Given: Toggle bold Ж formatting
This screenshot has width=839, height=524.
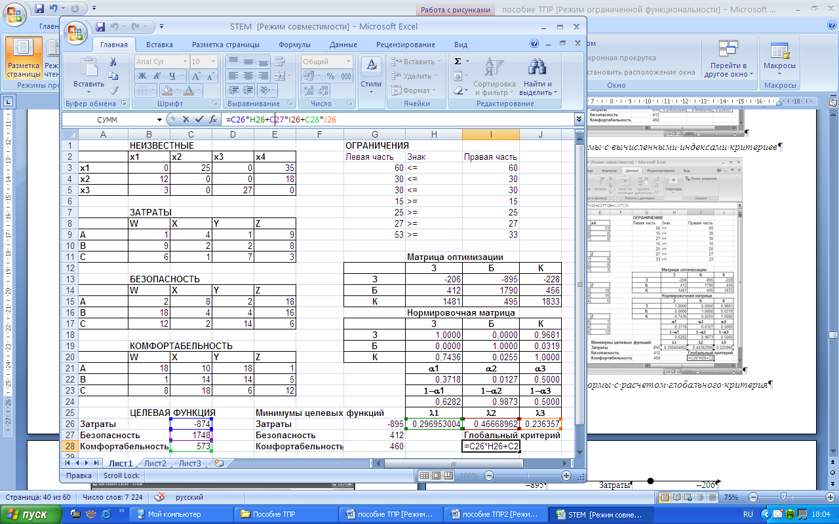Looking at the screenshot, I should 142,76.
